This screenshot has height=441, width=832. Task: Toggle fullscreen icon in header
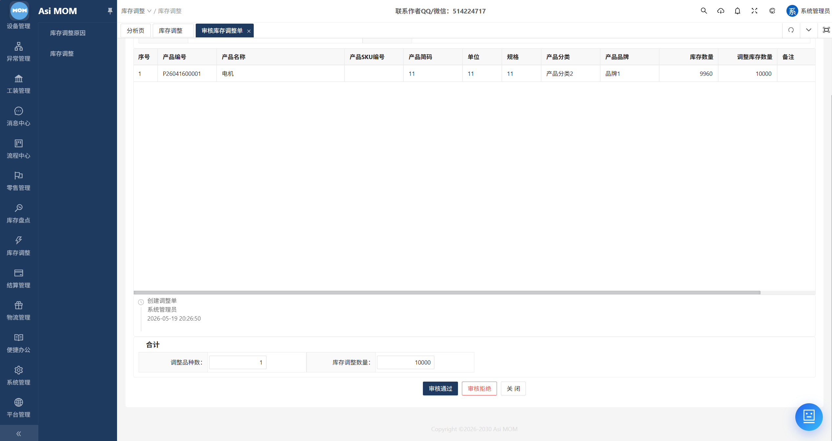[x=754, y=11]
